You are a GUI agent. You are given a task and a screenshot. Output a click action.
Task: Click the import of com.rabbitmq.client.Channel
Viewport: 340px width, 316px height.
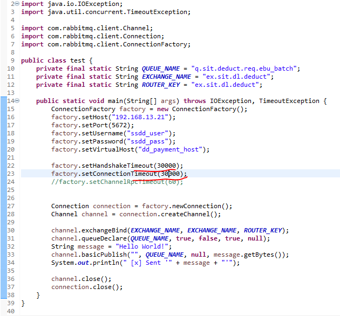87,28
